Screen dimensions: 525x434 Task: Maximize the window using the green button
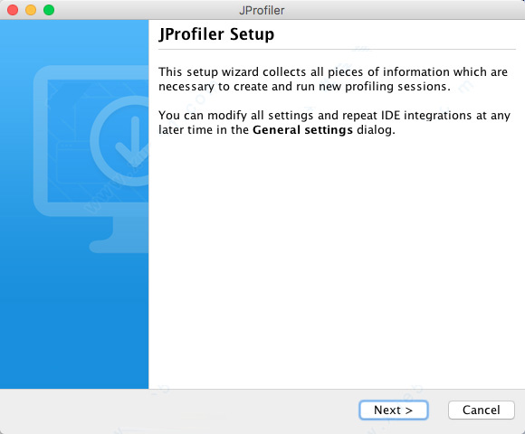[49, 10]
